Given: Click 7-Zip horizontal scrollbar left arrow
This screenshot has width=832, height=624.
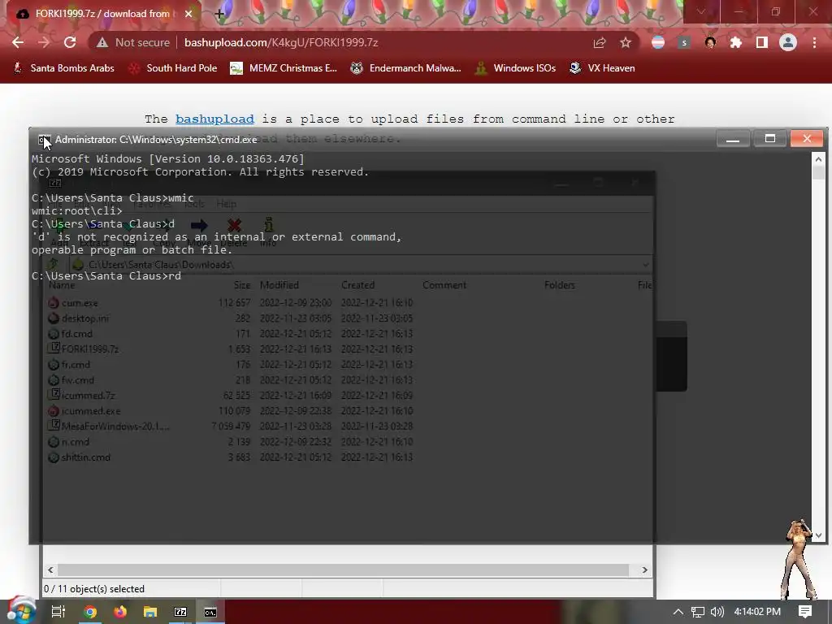Looking at the screenshot, I should pos(50,570).
